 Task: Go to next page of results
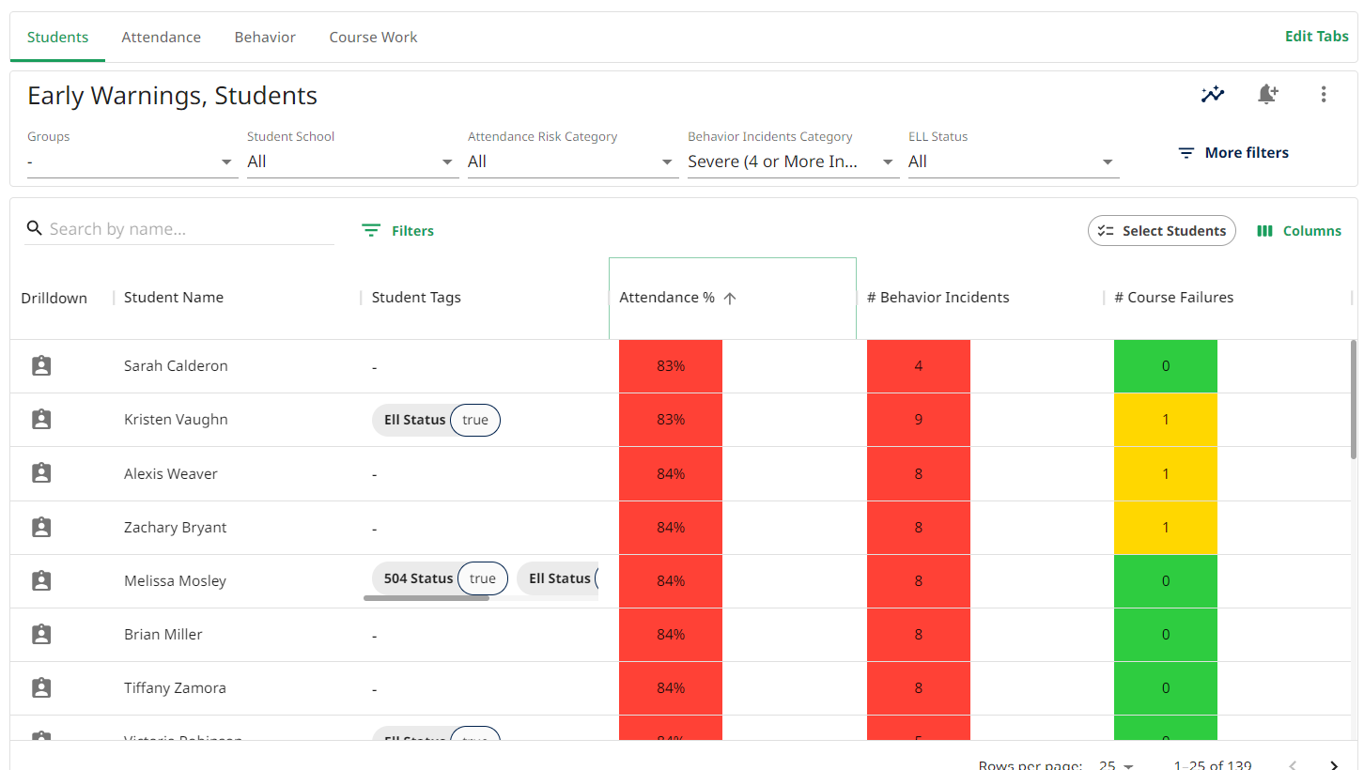(x=1333, y=765)
